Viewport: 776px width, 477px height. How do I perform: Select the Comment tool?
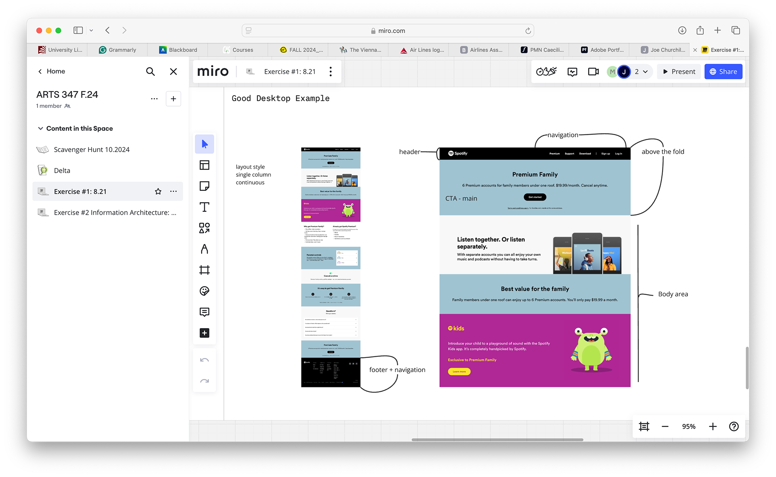pyautogui.click(x=205, y=312)
